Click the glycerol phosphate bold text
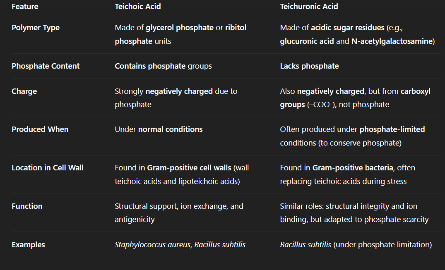 [x=179, y=28]
